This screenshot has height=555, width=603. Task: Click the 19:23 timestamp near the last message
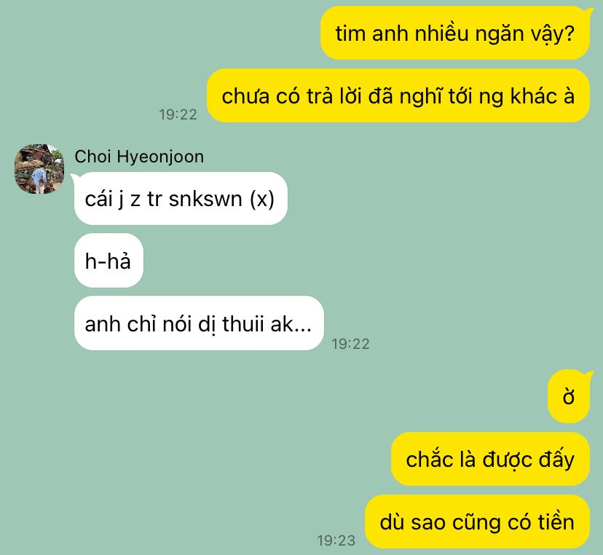[x=336, y=540]
